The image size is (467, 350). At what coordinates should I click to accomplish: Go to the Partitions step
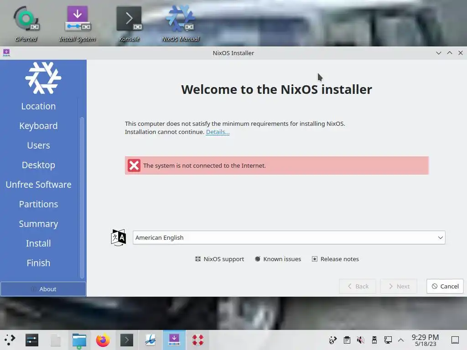coord(38,205)
